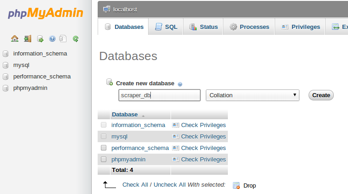Viewport: 348px width, 194px height.
Task: Click the phpMyAdmin logo
Action: click(45, 13)
